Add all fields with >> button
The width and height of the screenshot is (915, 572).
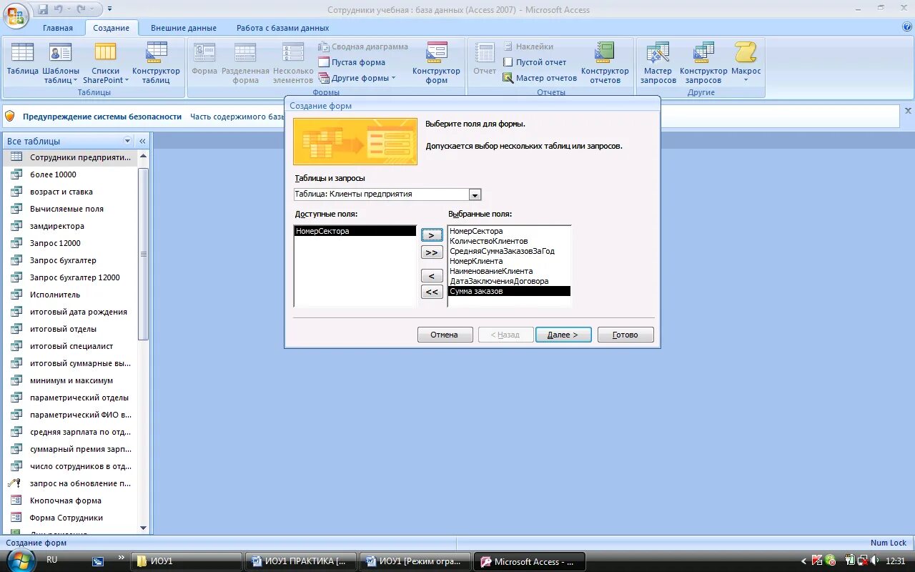click(x=431, y=252)
